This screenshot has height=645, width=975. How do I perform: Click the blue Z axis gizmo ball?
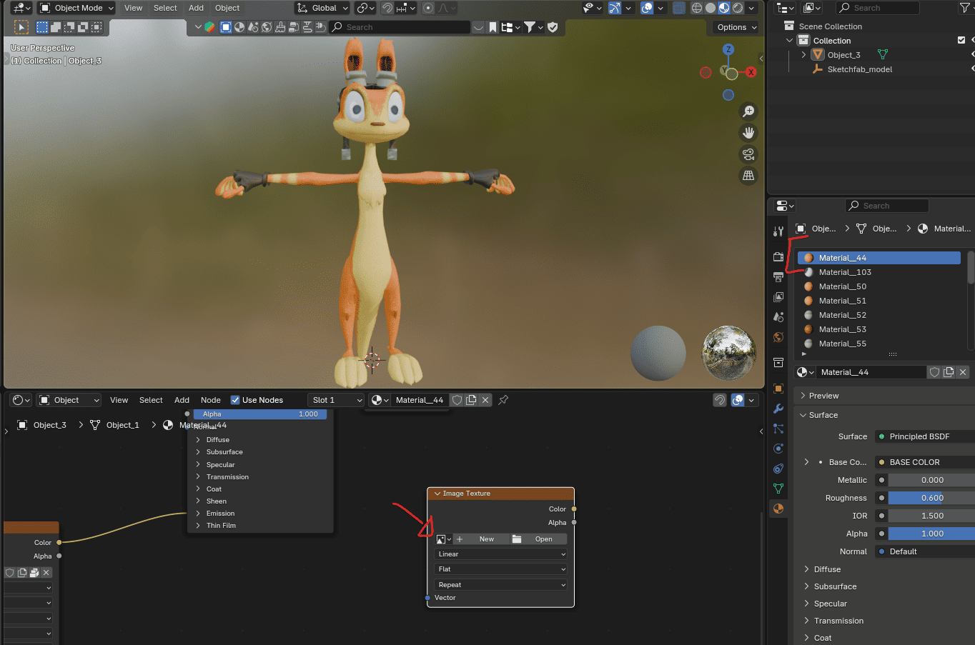point(728,49)
